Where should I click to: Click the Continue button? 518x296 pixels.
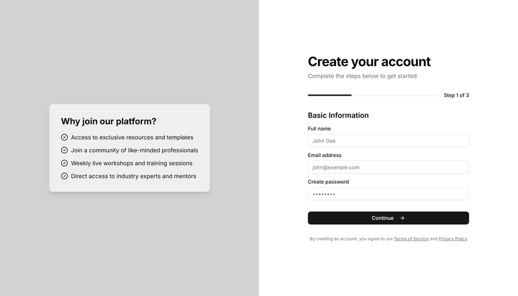(388, 218)
